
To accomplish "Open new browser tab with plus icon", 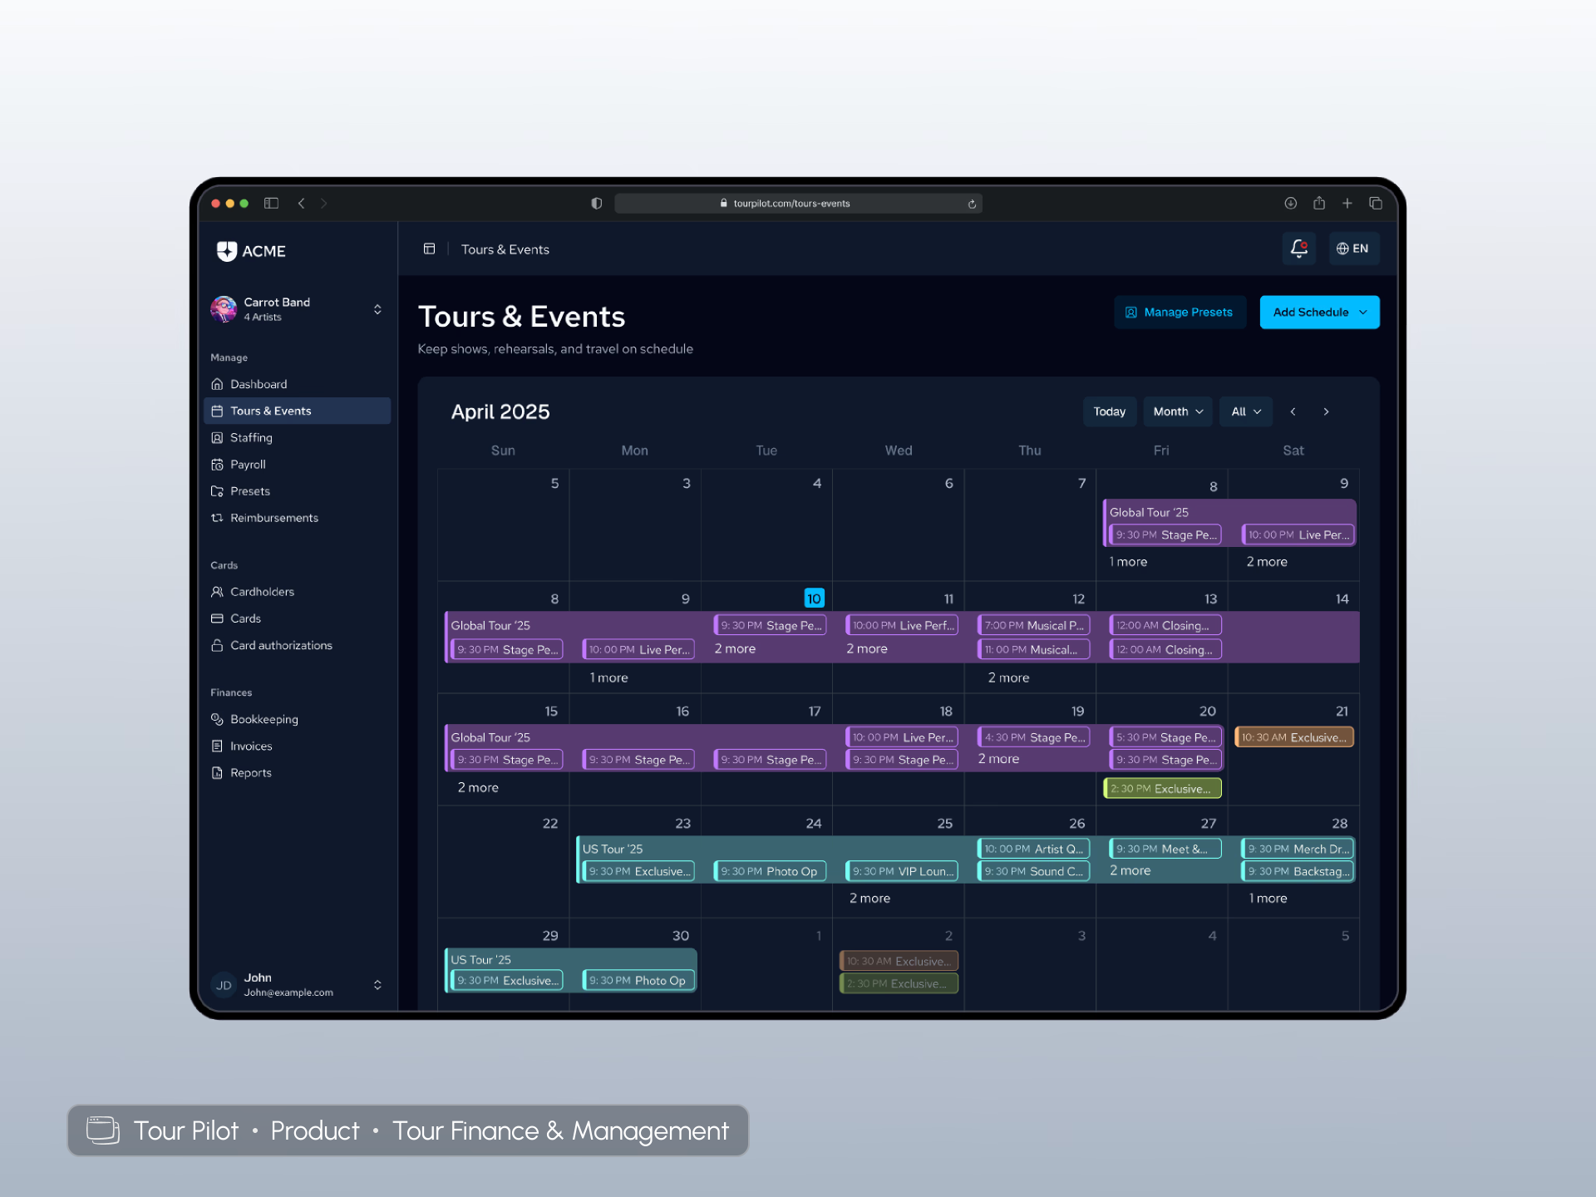I will point(1347,203).
